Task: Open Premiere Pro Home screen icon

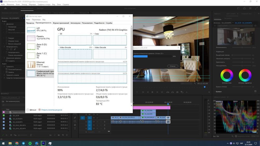Action: coord(5,8)
